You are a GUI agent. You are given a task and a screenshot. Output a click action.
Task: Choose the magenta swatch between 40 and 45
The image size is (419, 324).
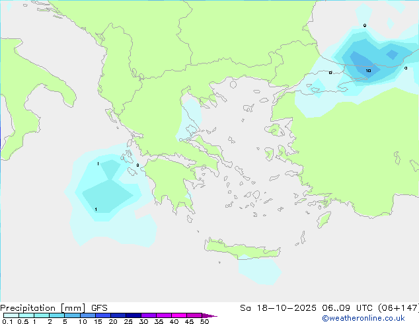pos(179,315)
